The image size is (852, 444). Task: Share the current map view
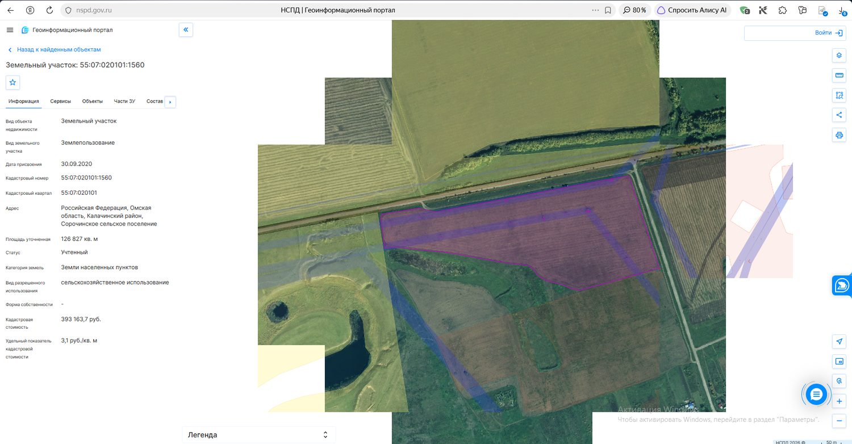(x=839, y=115)
